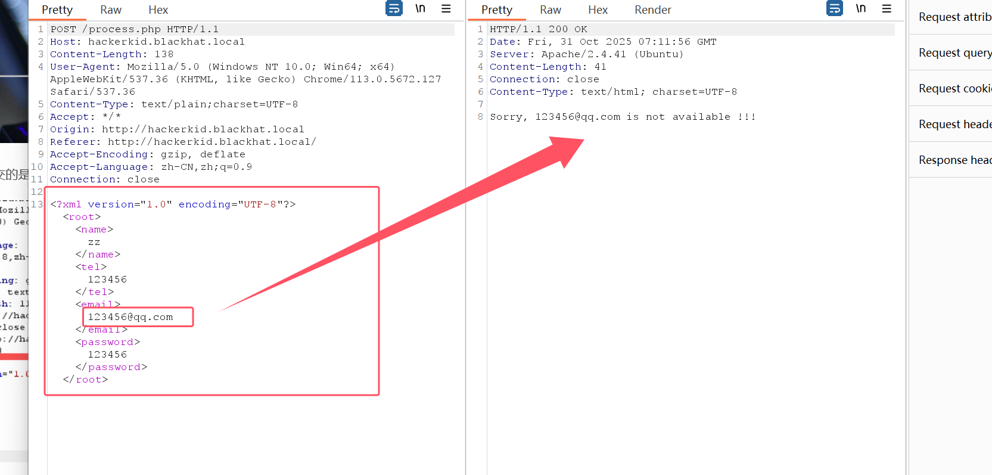Open the response panel hamburger menu
Viewport: 992px width, 475px height.
[x=887, y=8]
